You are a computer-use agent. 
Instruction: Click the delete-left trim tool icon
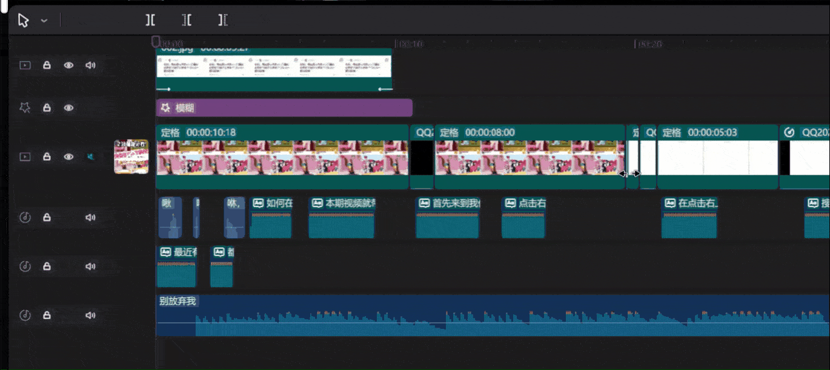click(187, 21)
